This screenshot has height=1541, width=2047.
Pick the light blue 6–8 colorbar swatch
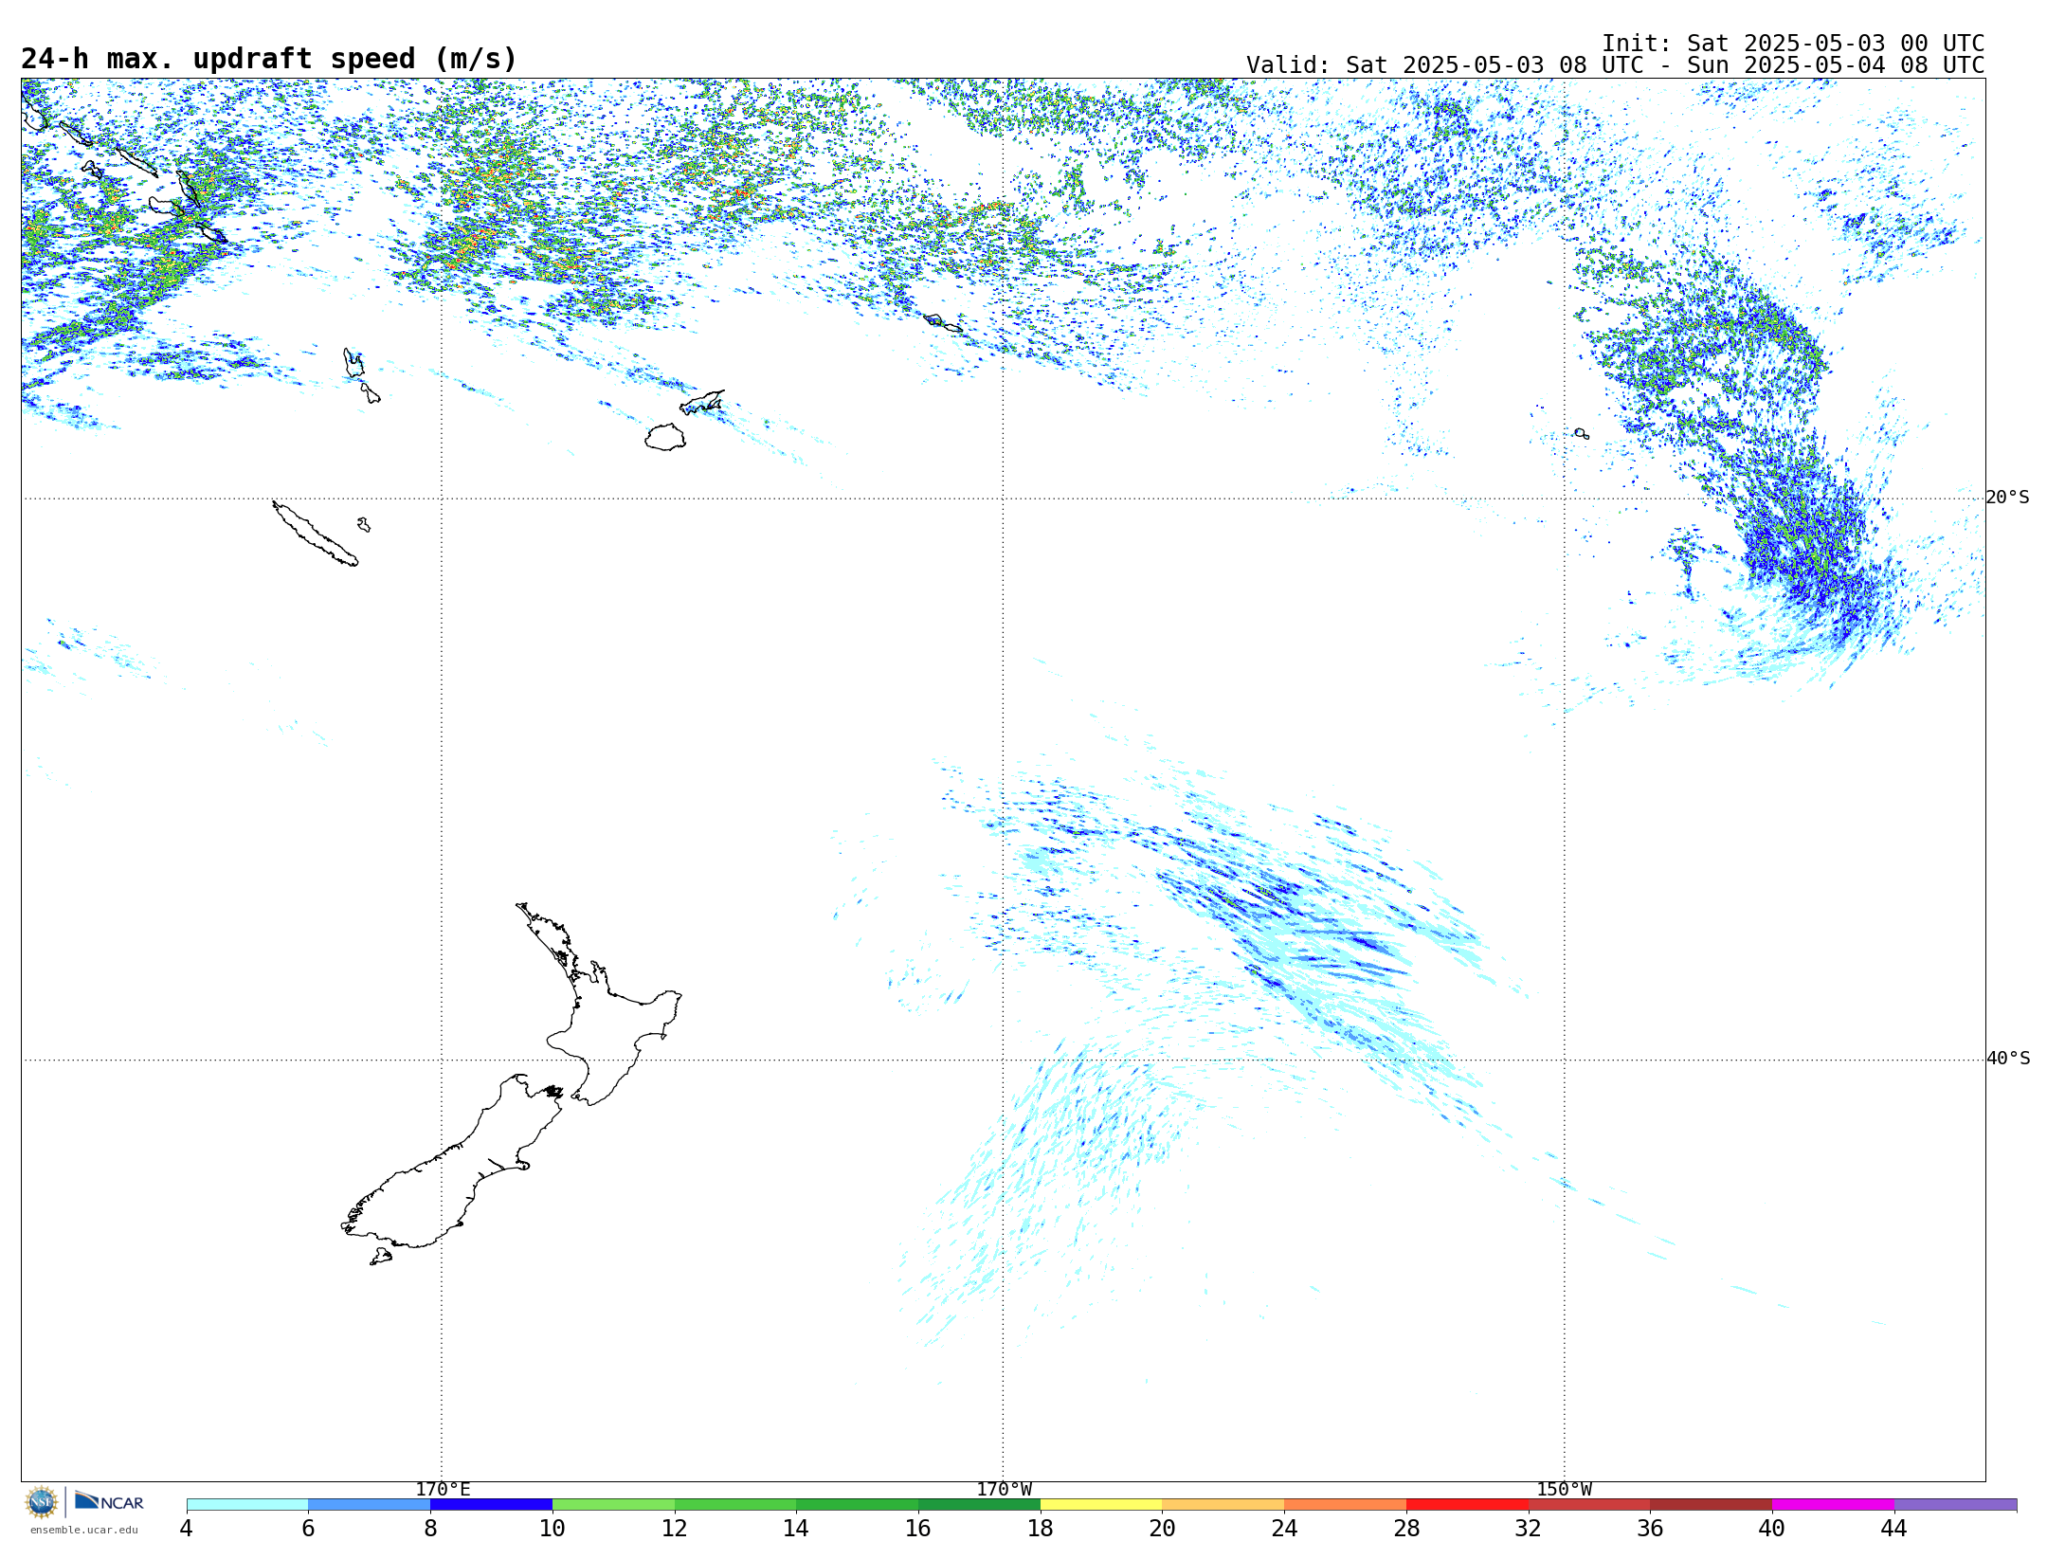coord(370,1505)
